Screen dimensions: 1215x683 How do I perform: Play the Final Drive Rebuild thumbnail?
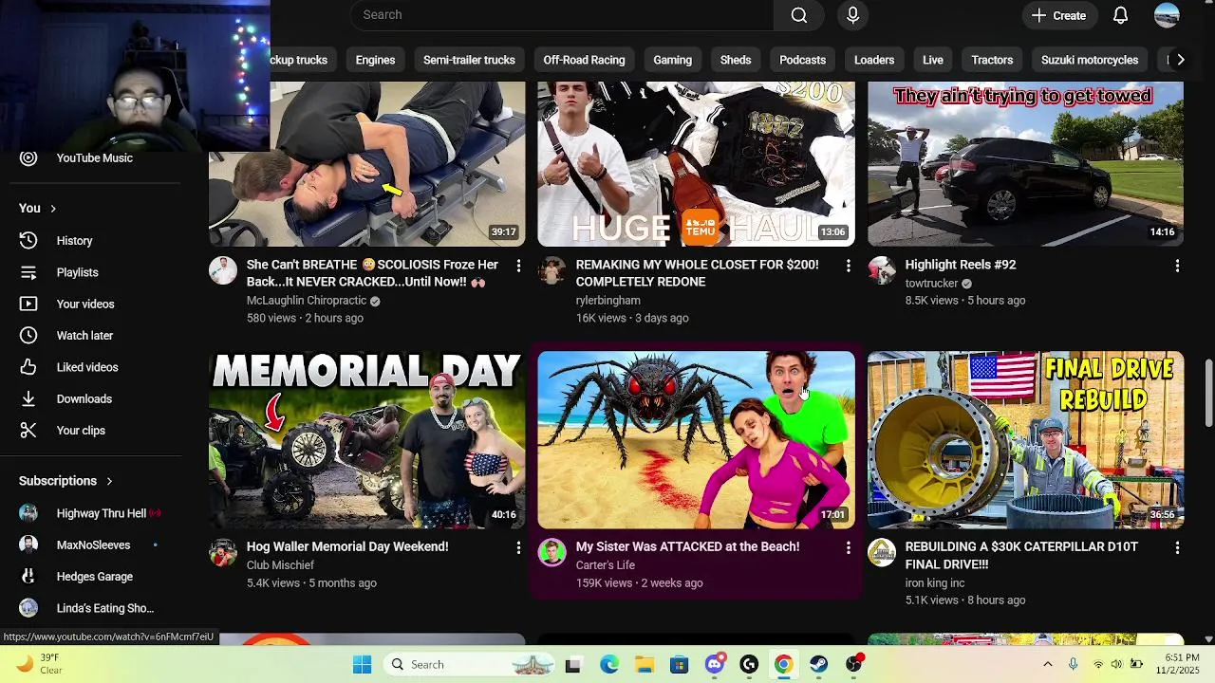(x=1026, y=440)
